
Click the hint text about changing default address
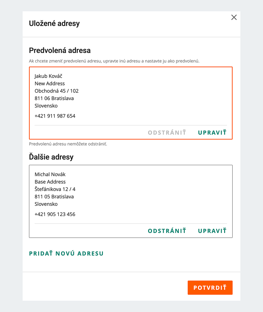(x=114, y=61)
